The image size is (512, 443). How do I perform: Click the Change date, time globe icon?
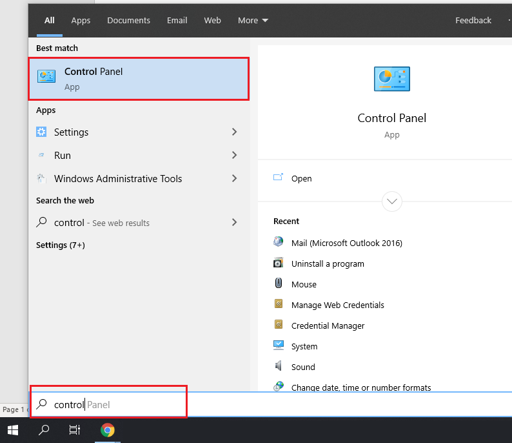coord(278,386)
